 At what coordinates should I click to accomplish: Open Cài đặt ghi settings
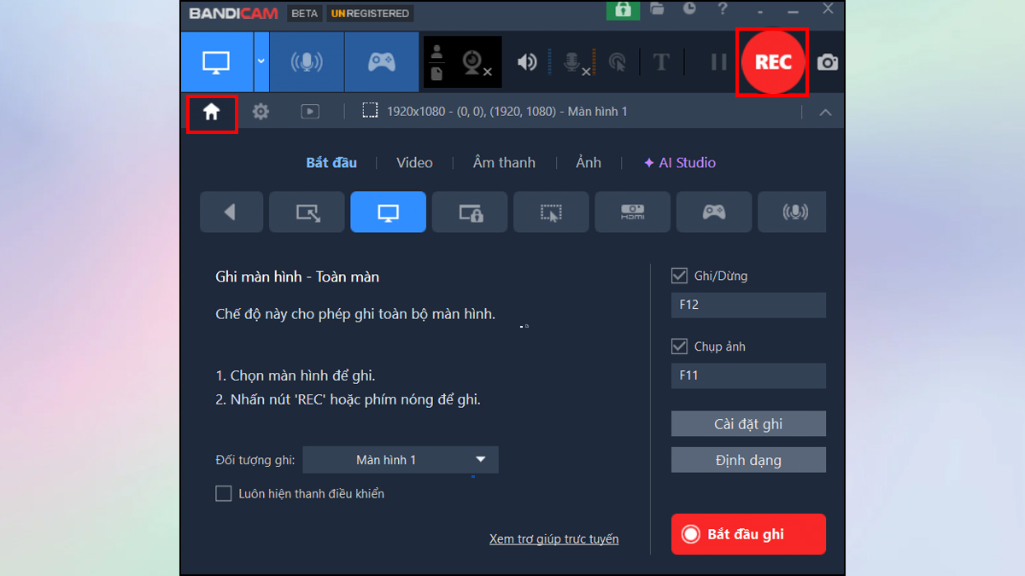(748, 424)
